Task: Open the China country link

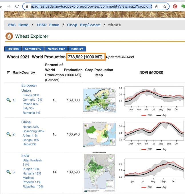Action: pyautogui.click(x=26, y=122)
